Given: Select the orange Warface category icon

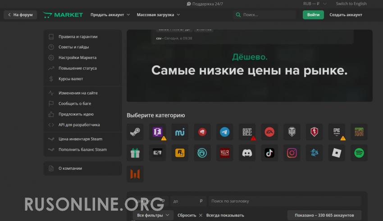Looking at the screenshot, I should tap(135, 174).
